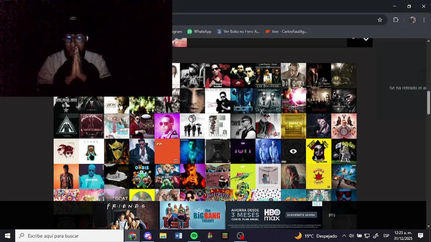Click the taskbar search box
The height and width of the screenshot is (242, 431).
tap(69, 236)
